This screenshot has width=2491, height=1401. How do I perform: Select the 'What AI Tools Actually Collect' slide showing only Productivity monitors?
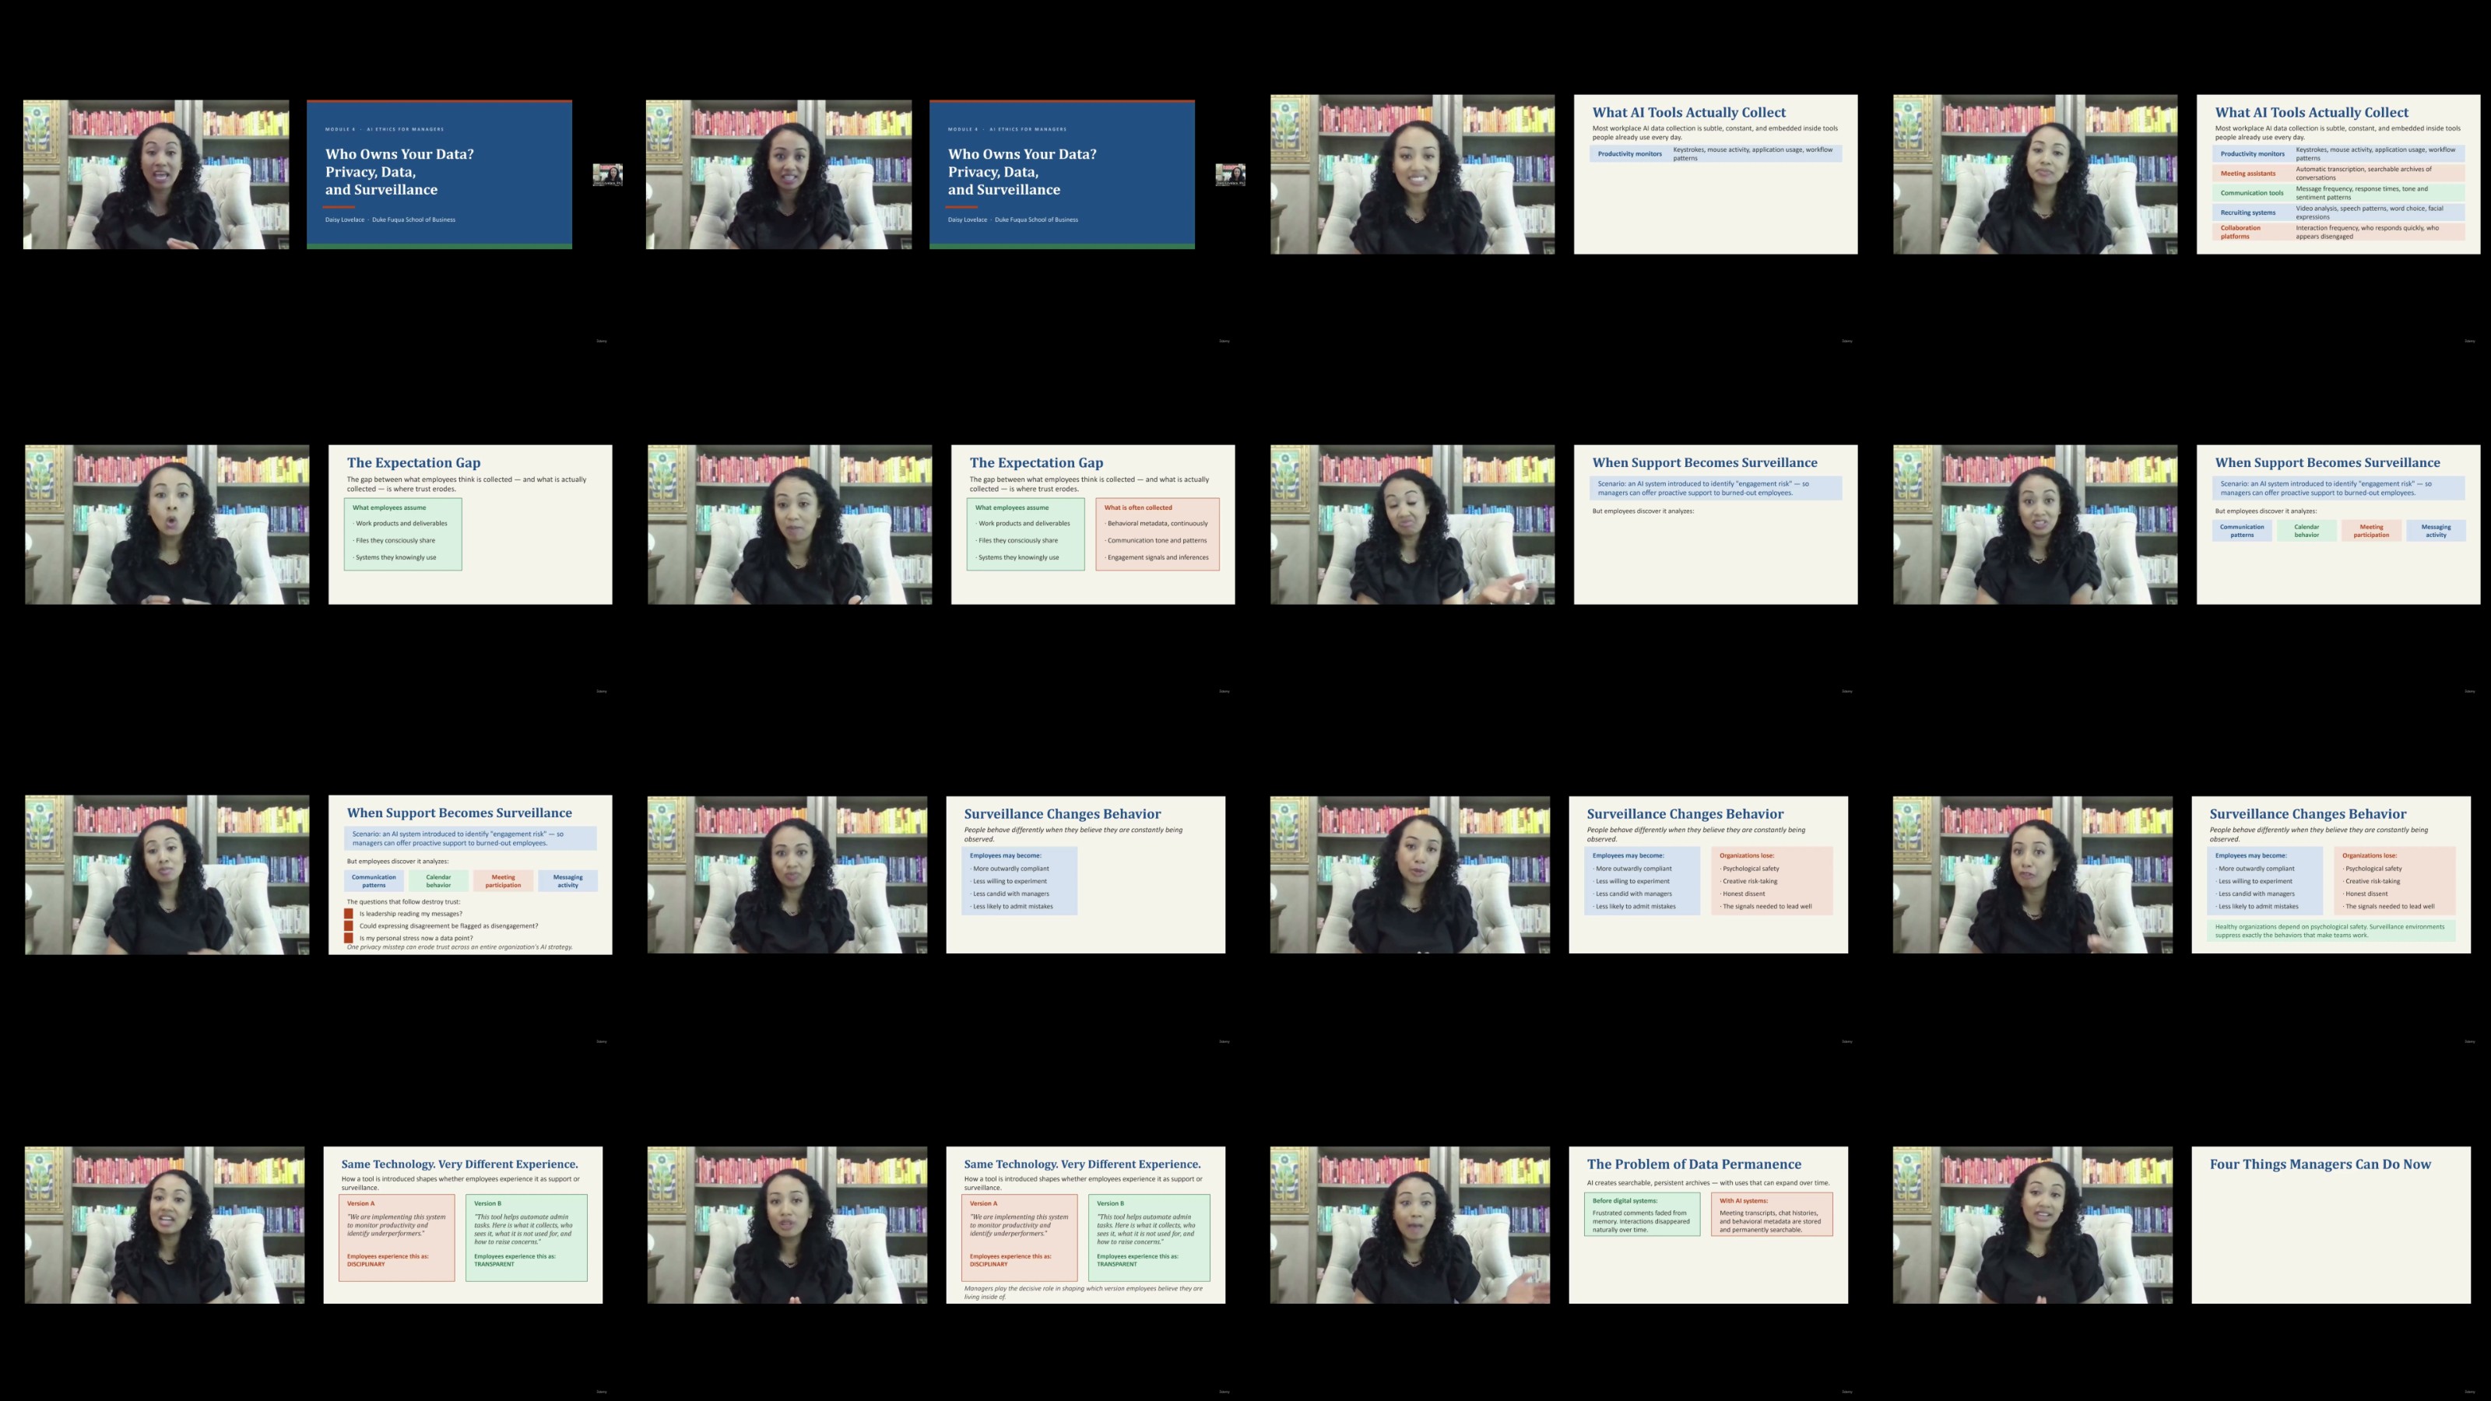pyautogui.click(x=1716, y=174)
